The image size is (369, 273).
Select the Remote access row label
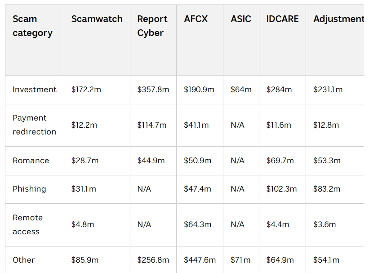coord(27,224)
